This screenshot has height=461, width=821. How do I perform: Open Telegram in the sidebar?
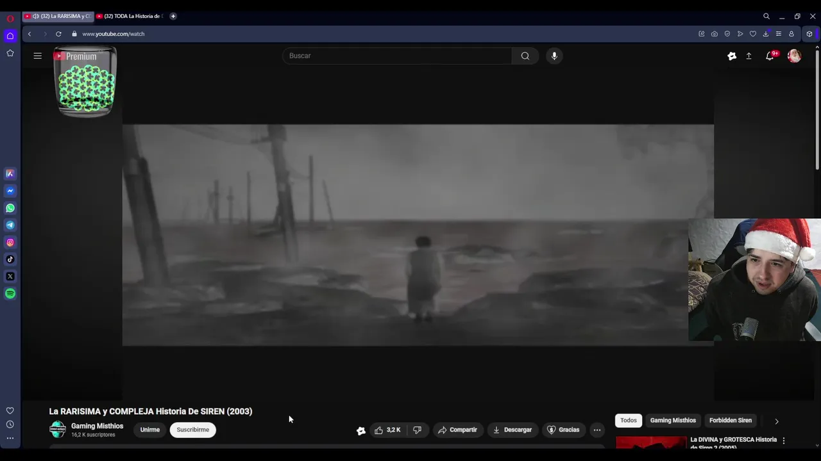(10, 225)
